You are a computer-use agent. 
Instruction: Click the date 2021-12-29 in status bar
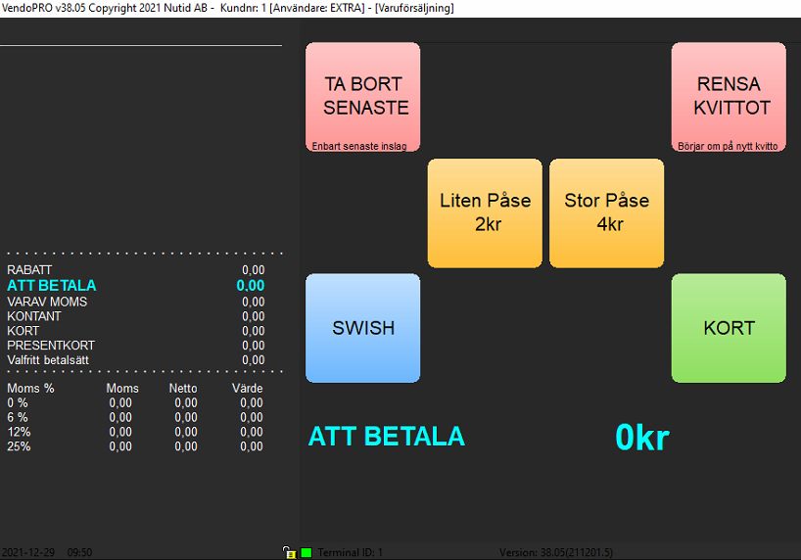pyautogui.click(x=29, y=553)
